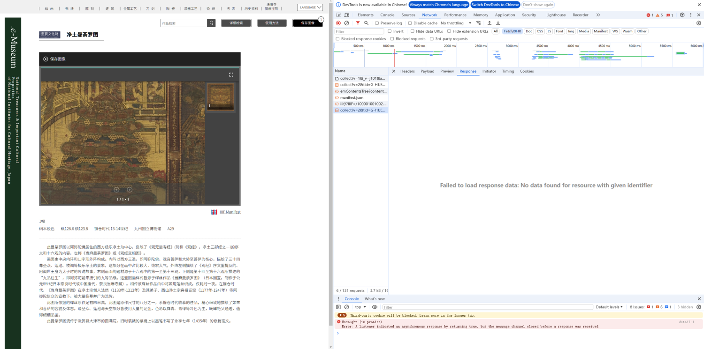
Task: Enable Disable cache checkbox
Action: (x=410, y=23)
